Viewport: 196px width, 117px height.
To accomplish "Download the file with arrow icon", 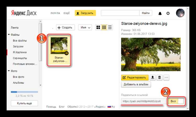I will click(153, 77).
